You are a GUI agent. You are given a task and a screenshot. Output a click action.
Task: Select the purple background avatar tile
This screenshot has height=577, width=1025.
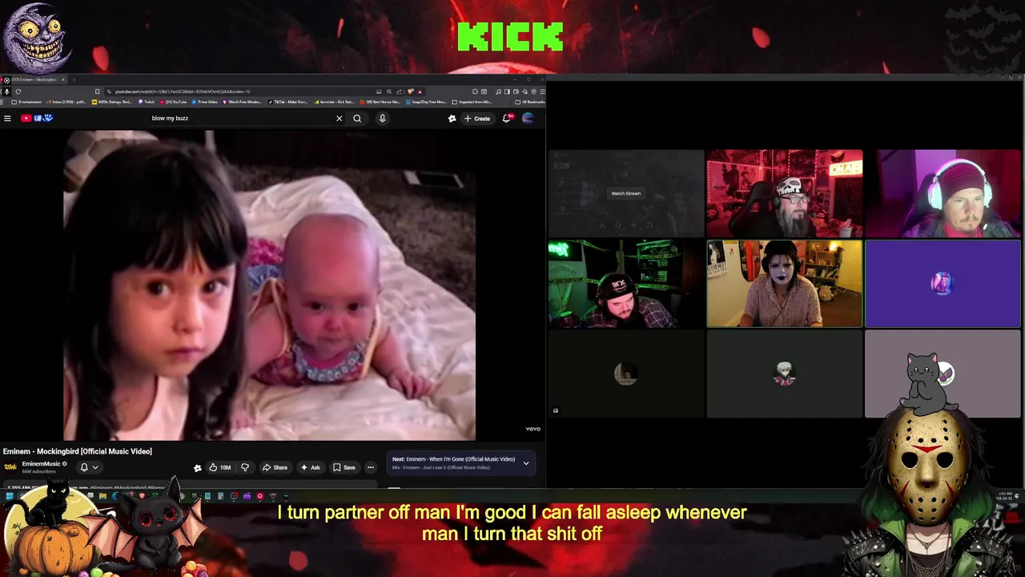(x=943, y=284)
